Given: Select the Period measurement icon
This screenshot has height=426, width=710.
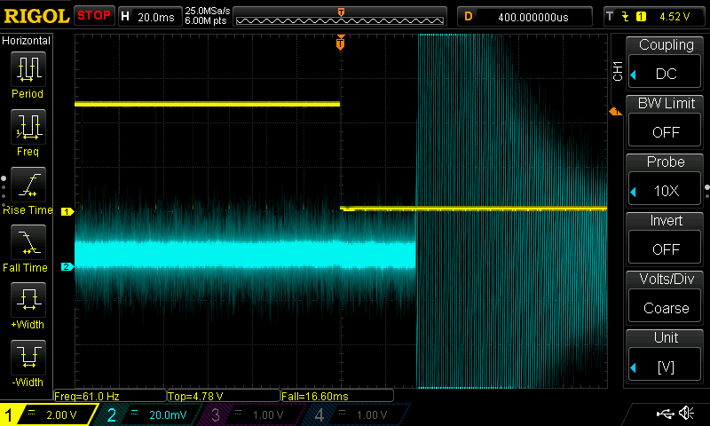Looking at the screenshot, I should (28, 73).
